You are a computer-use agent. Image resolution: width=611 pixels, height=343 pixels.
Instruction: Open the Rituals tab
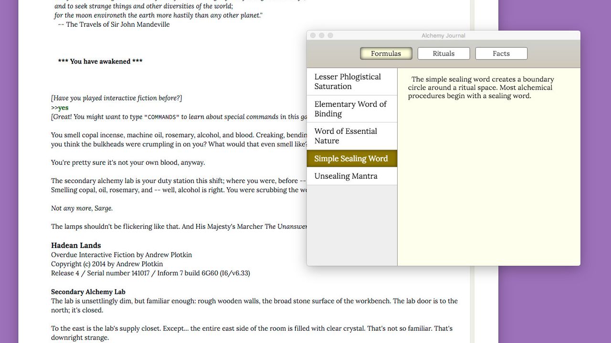(x=443, y=53)
